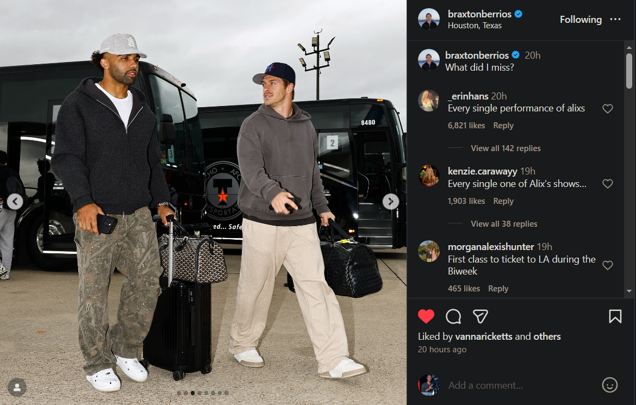Screen dimensions: 636x405
Task: Go to the next photo in carousel
Action: click(391, 201)
